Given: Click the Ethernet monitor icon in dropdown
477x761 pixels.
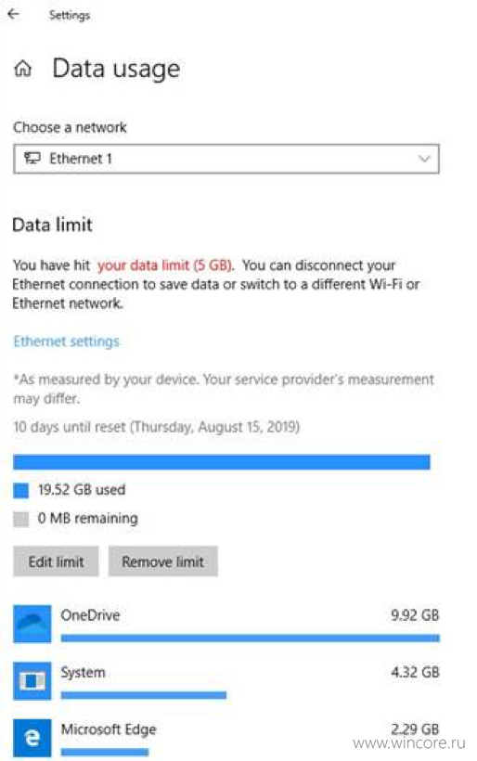Looking at the screenshot, I should click(x=32, y=158).
